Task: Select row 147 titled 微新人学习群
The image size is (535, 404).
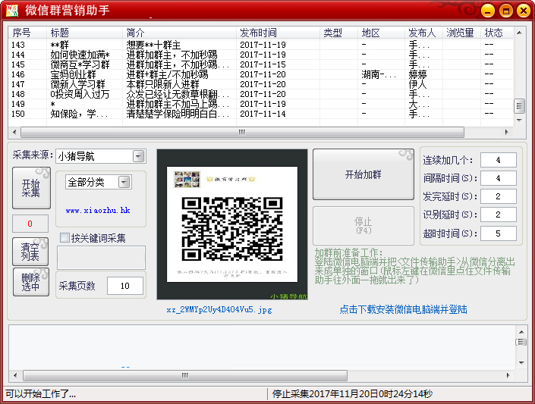Action: tap(261, 84)
